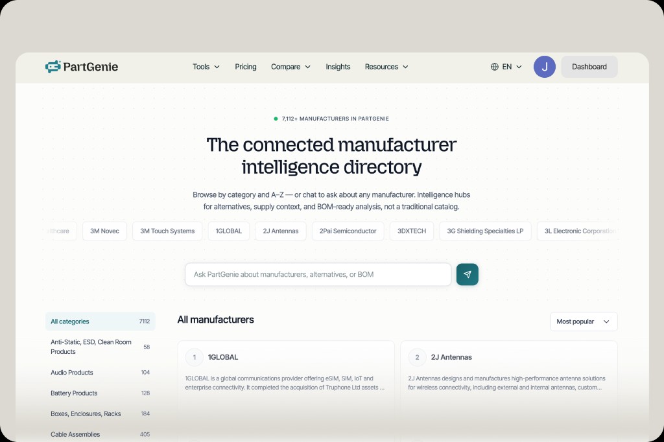Click the 7112 count beside All categories

(x=145, y=321)
